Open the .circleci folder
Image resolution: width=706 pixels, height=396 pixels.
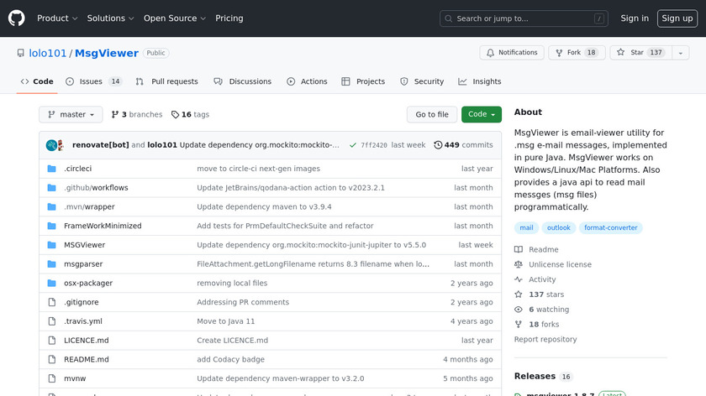tap(78, 169)
